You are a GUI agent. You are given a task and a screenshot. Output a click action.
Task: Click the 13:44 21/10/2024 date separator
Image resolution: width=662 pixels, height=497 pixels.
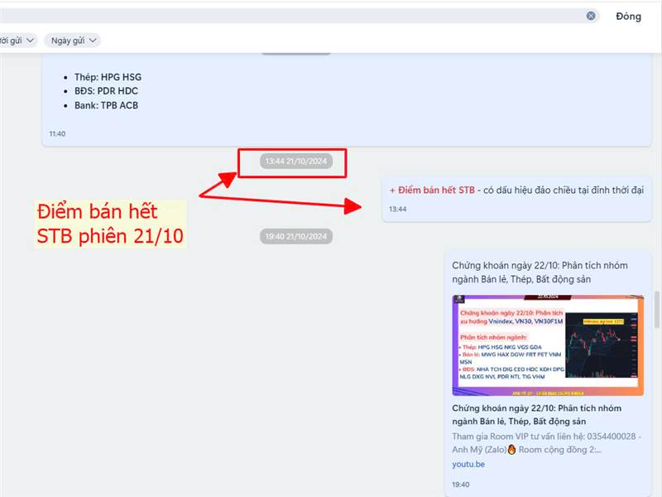coord(296,162)
